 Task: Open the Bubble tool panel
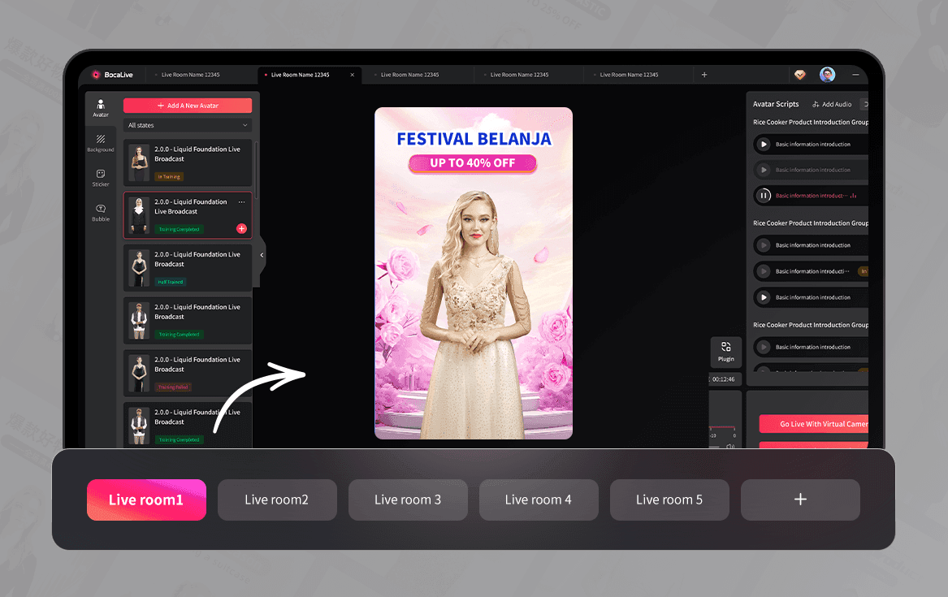click(101, 213)
